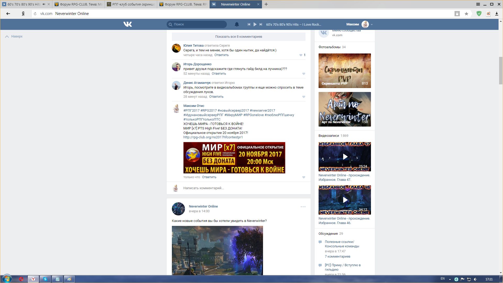
Task: Go to previous track in header
Action: [249, 24]
